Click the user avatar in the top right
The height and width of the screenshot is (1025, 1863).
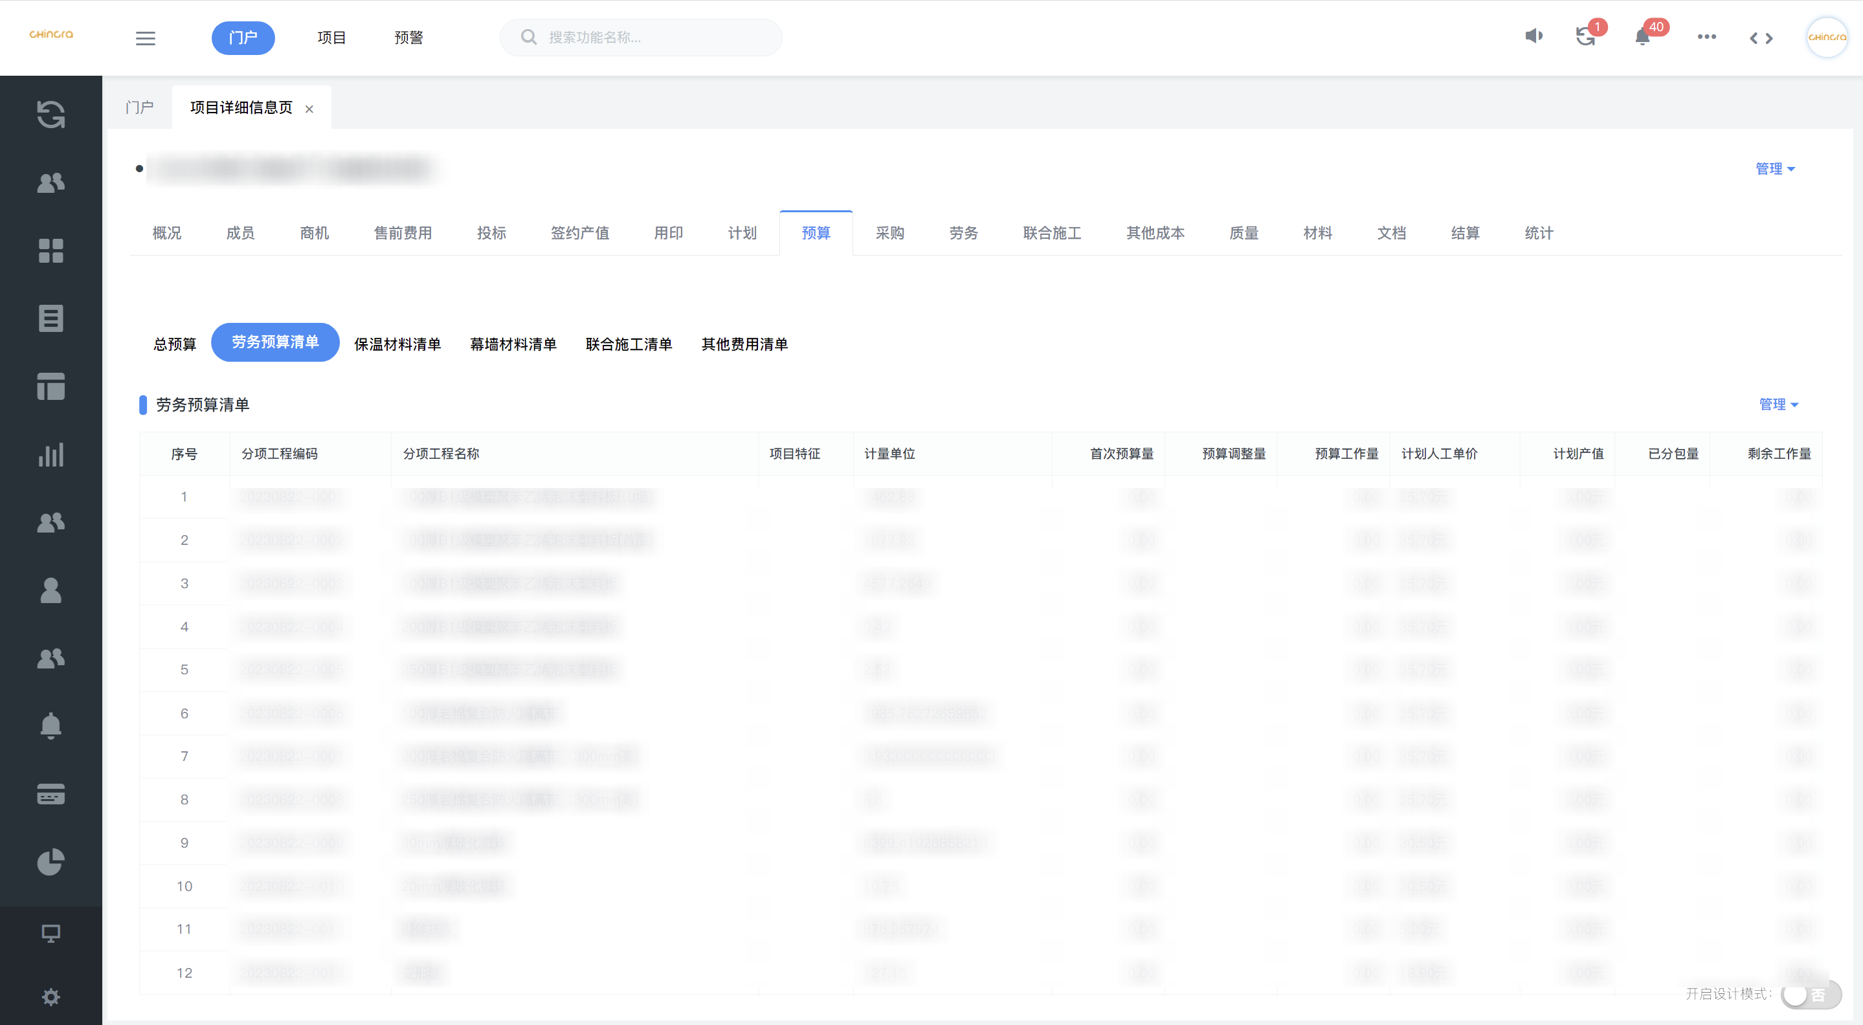pos(1826,37)
